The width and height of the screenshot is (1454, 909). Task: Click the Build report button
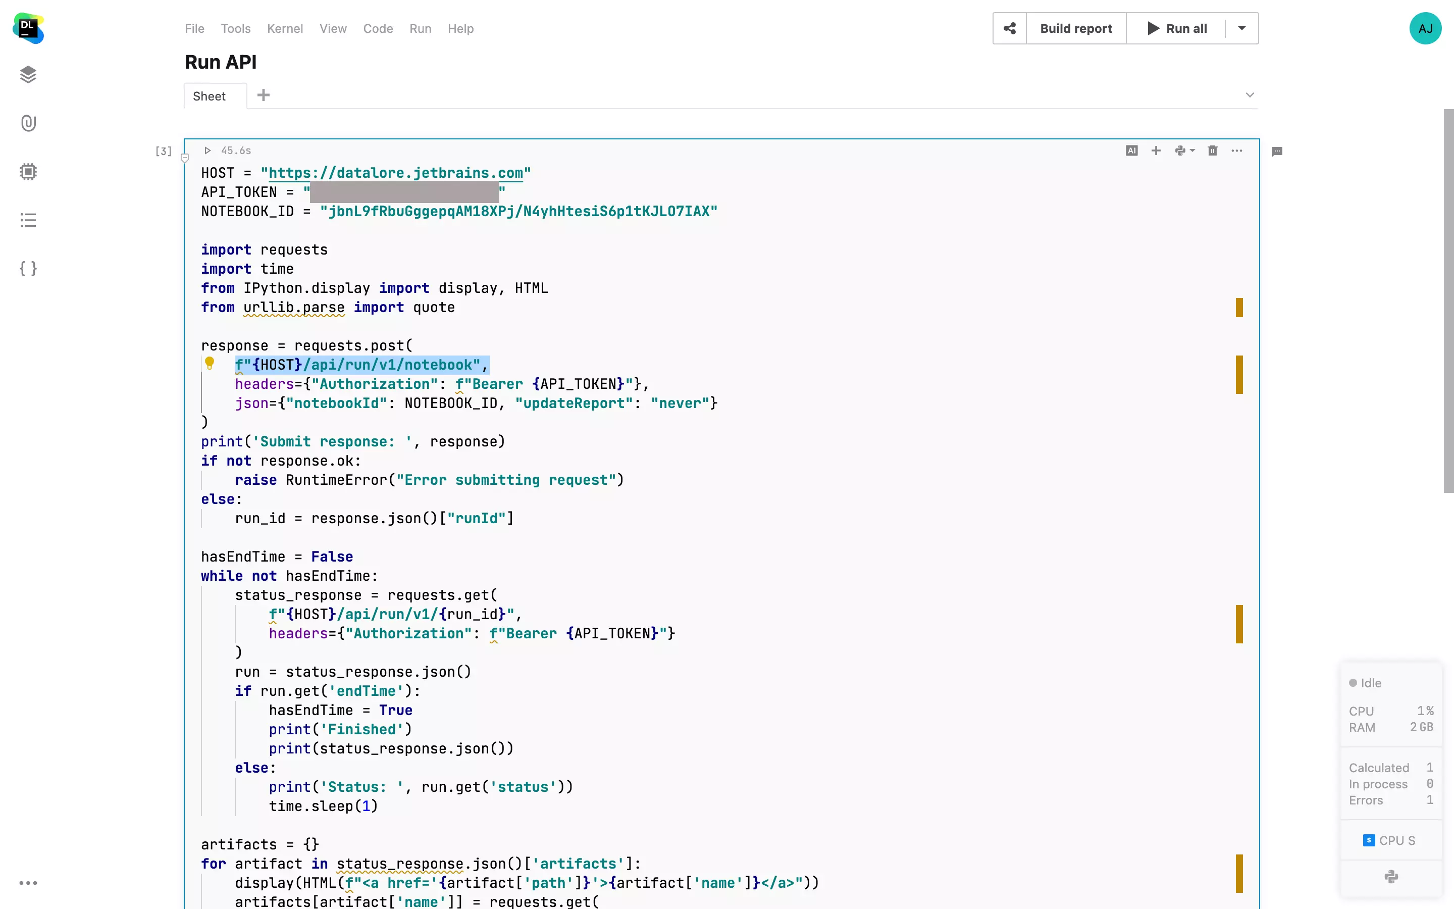click(1075, 28)
